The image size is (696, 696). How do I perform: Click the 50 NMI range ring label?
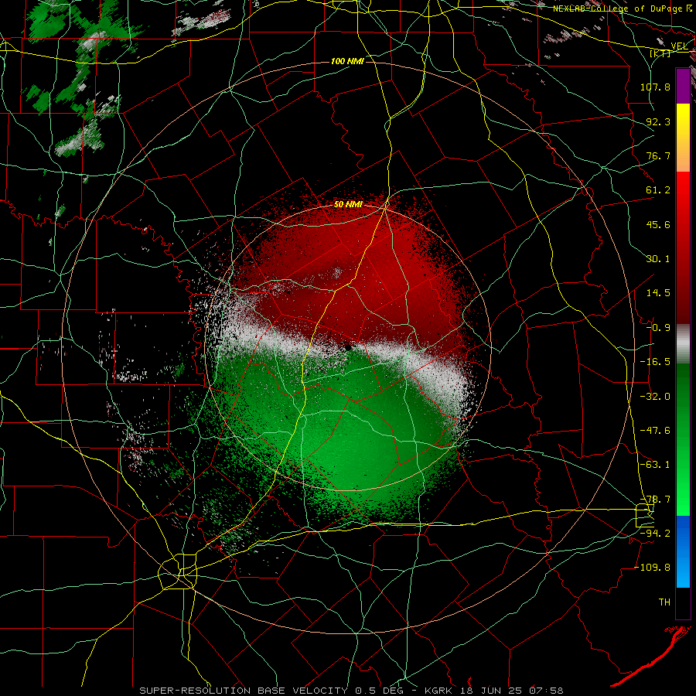click(x=348, y=205)
